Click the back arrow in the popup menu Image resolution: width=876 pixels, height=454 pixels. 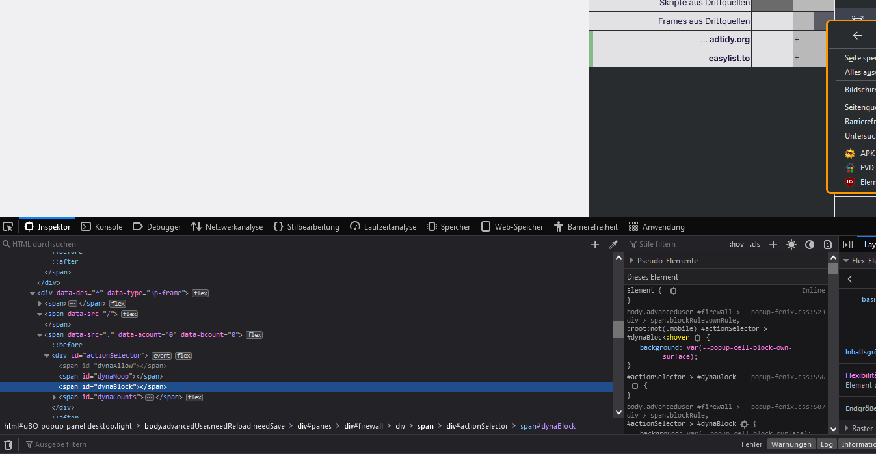pyautogui.click(x=857, y=36)
